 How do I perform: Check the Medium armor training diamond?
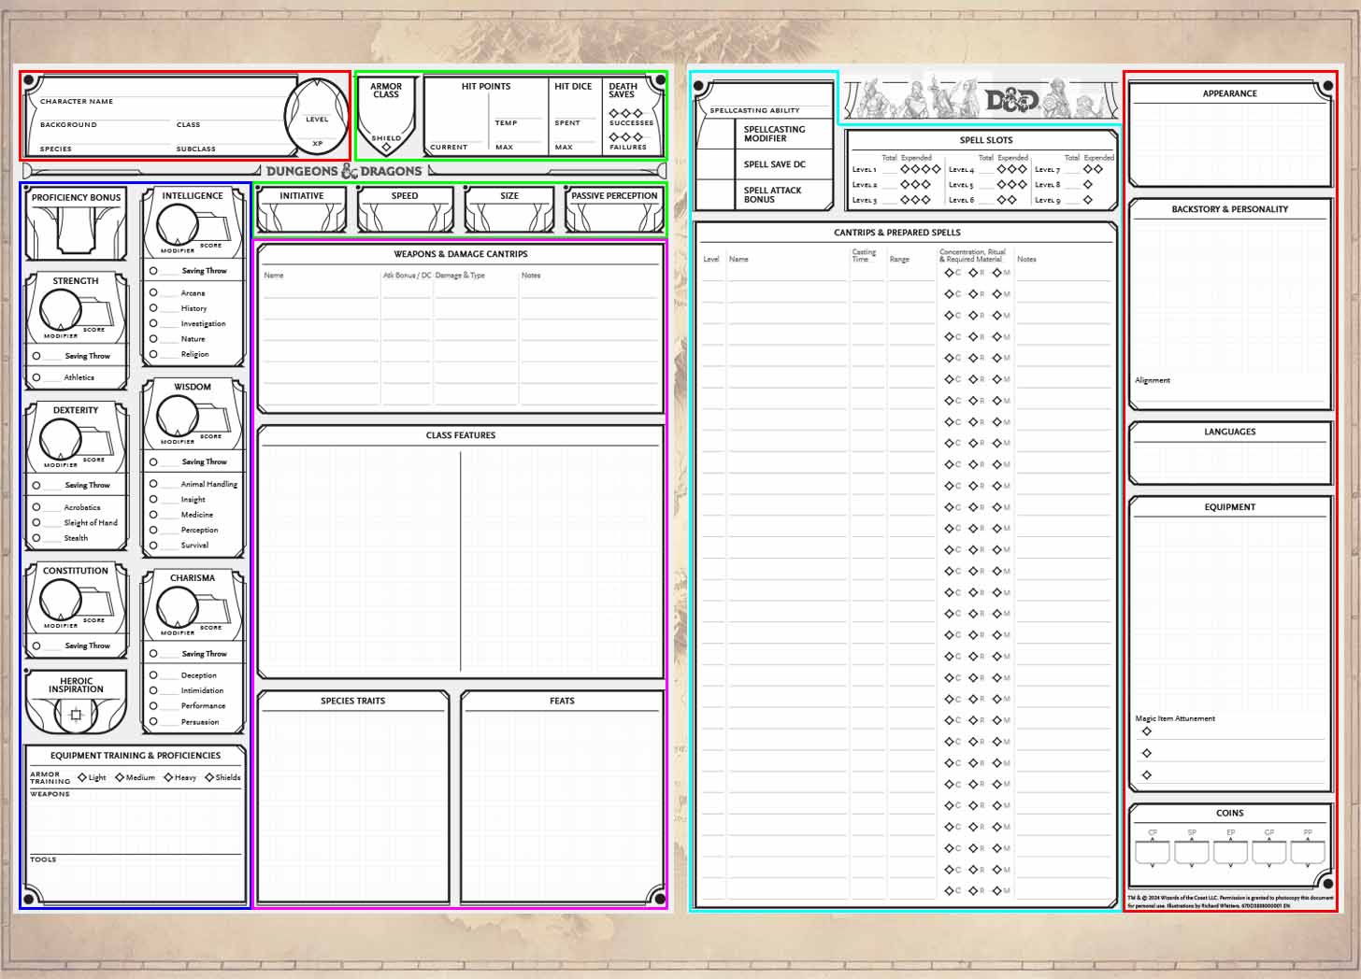point(120,777)
